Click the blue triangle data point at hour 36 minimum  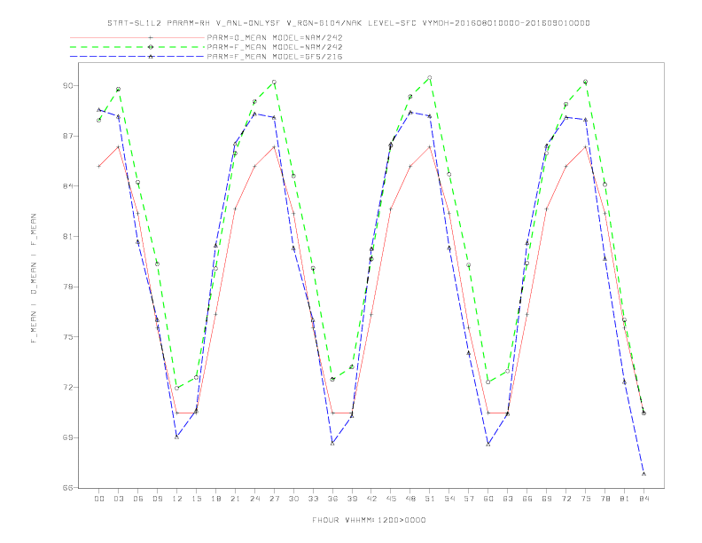pos(332,443)
